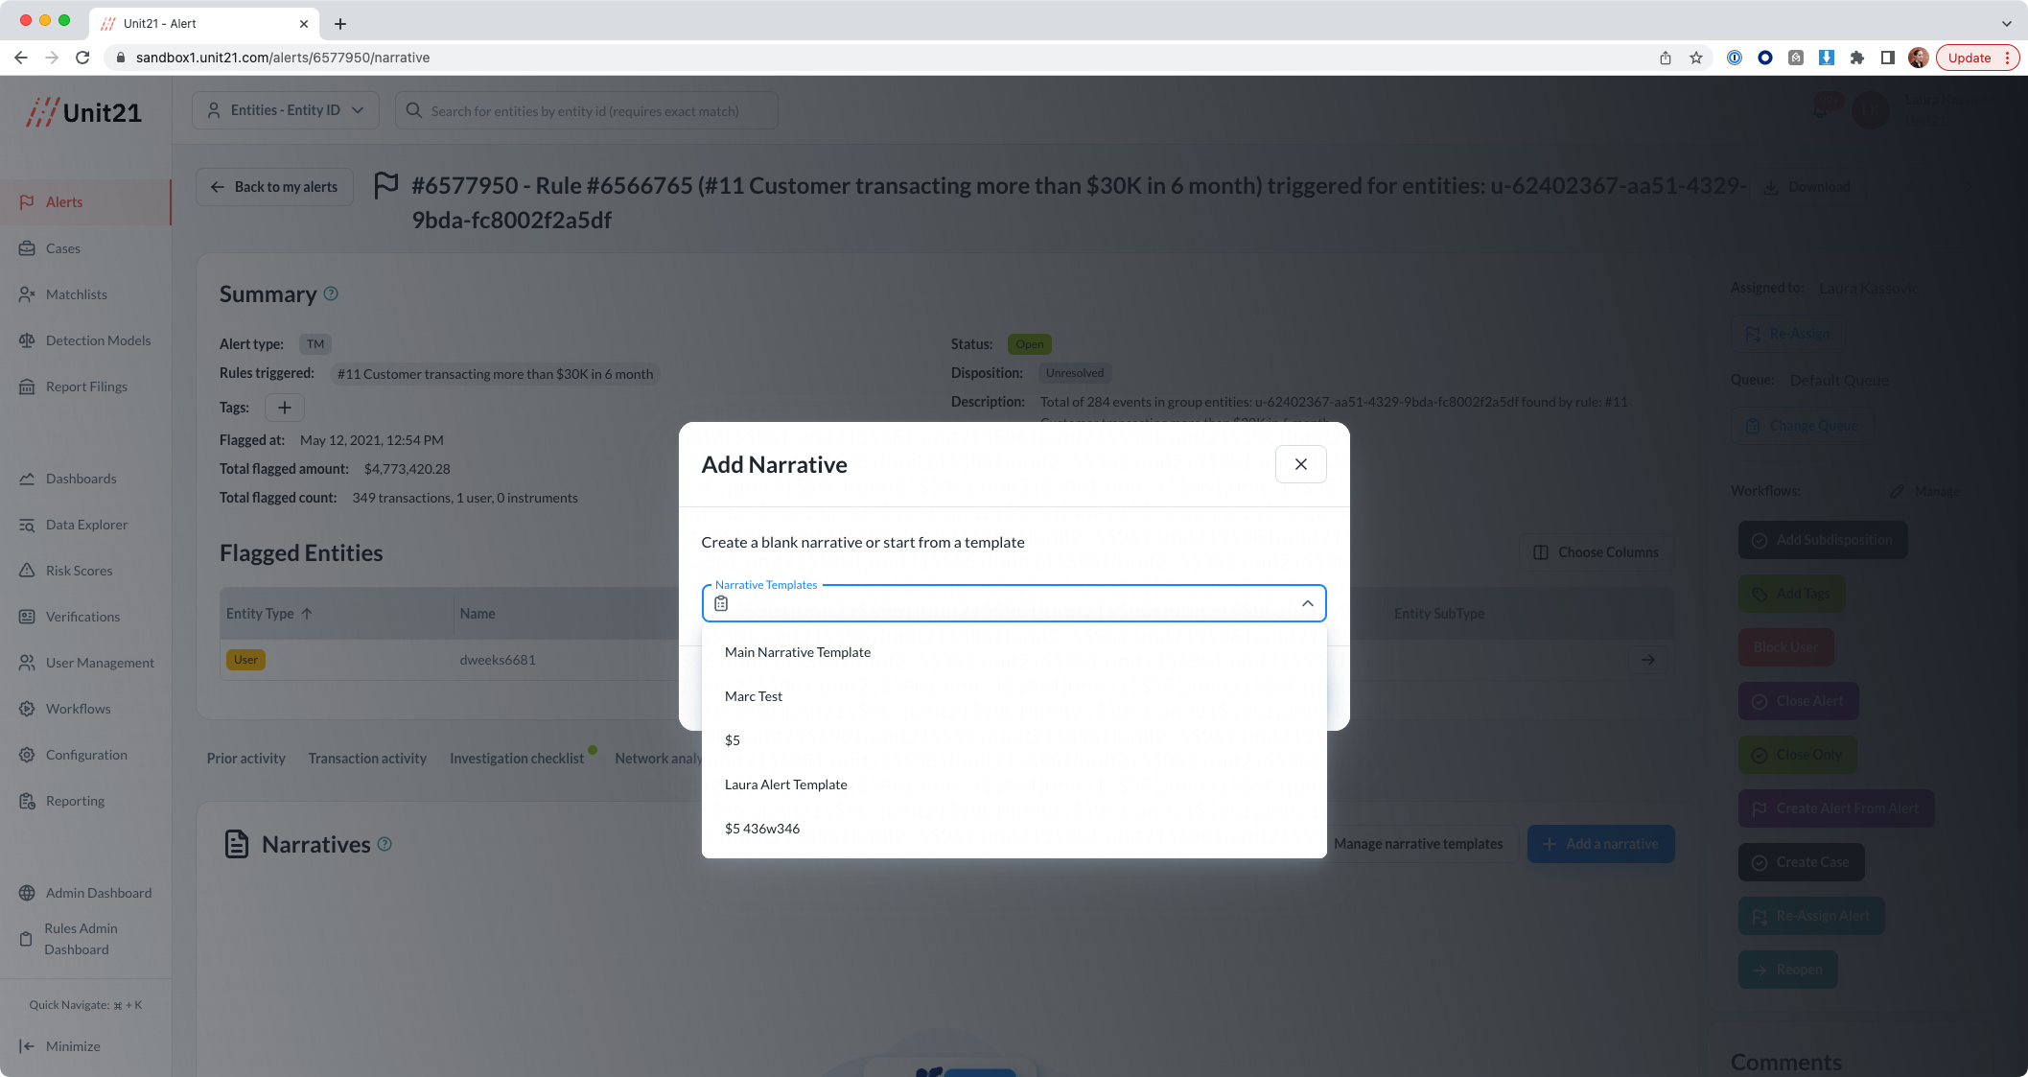
Task: Click the Unit21 logo
Action: click(83, 112)
